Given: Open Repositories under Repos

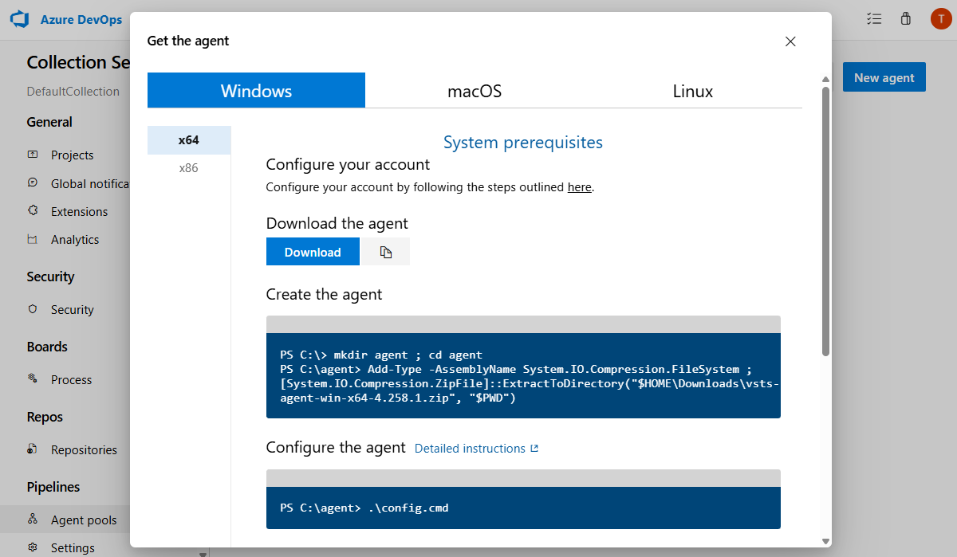Looking at the screenshot, I should pos(84,449).
